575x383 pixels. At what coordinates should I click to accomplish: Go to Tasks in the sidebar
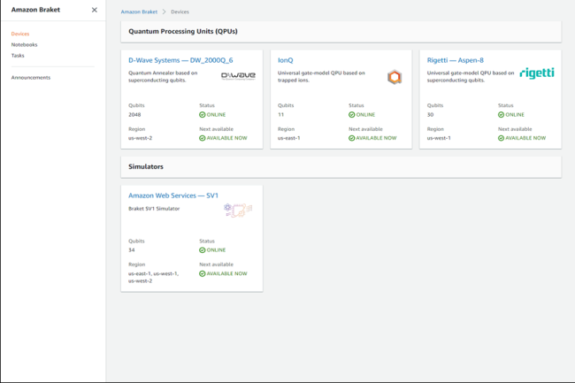[x=18, y=55]
